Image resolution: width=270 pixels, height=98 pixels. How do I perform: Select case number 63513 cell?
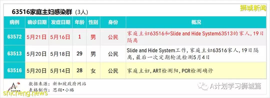click(x=14, y=53)
